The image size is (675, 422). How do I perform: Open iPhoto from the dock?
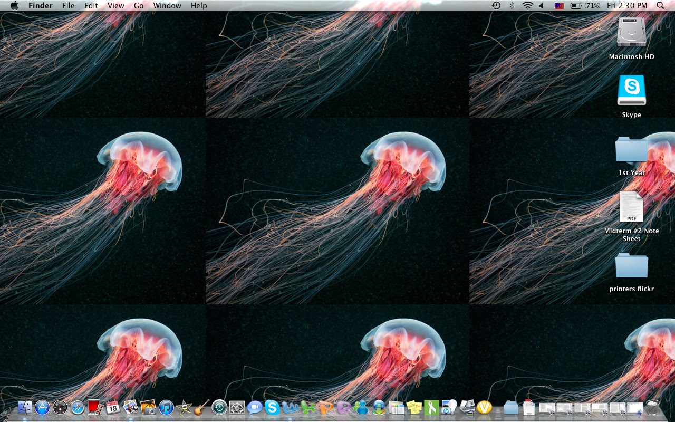tap(148, 407)
